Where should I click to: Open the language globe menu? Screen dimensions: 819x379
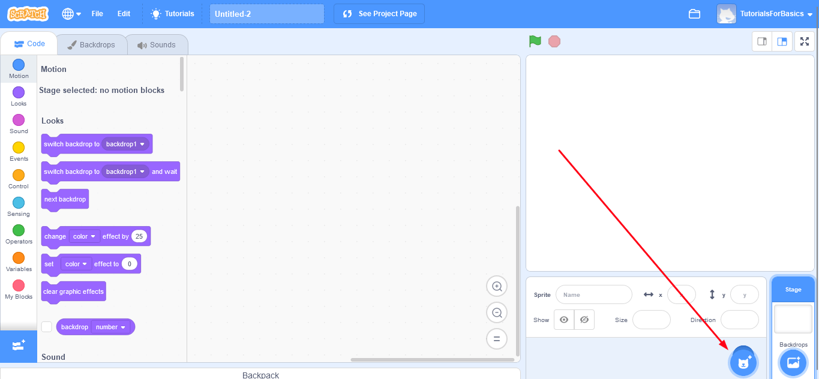tap(71, 14)
